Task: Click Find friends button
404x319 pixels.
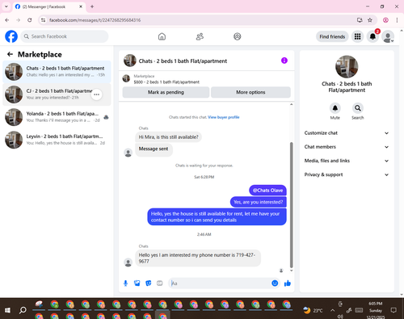Action: (332, 36)
